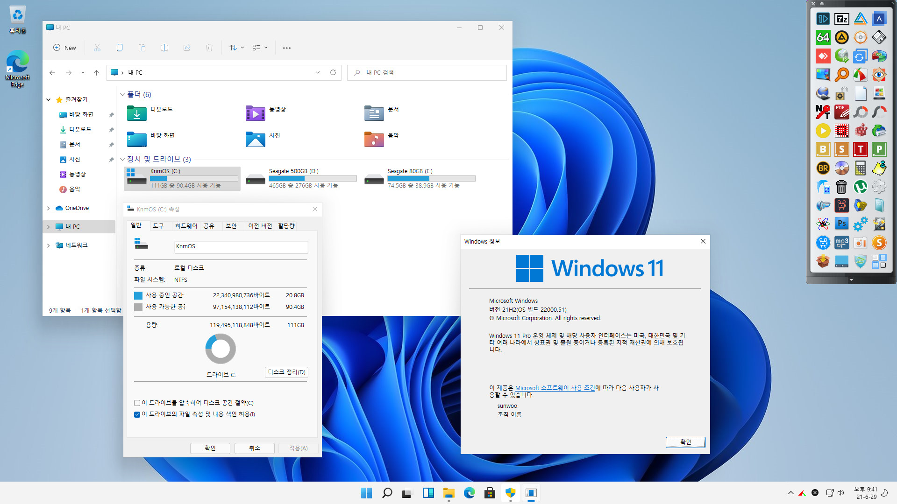Image resolution: width=897 pixels, height=504 pixels.
Task: Open the address bar history dropdown
Action: tap(318, 72)
